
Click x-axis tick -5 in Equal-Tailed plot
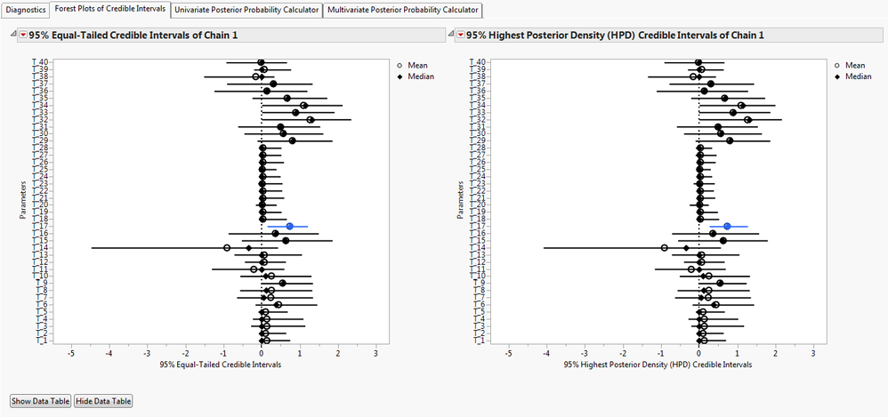point(71,353)
